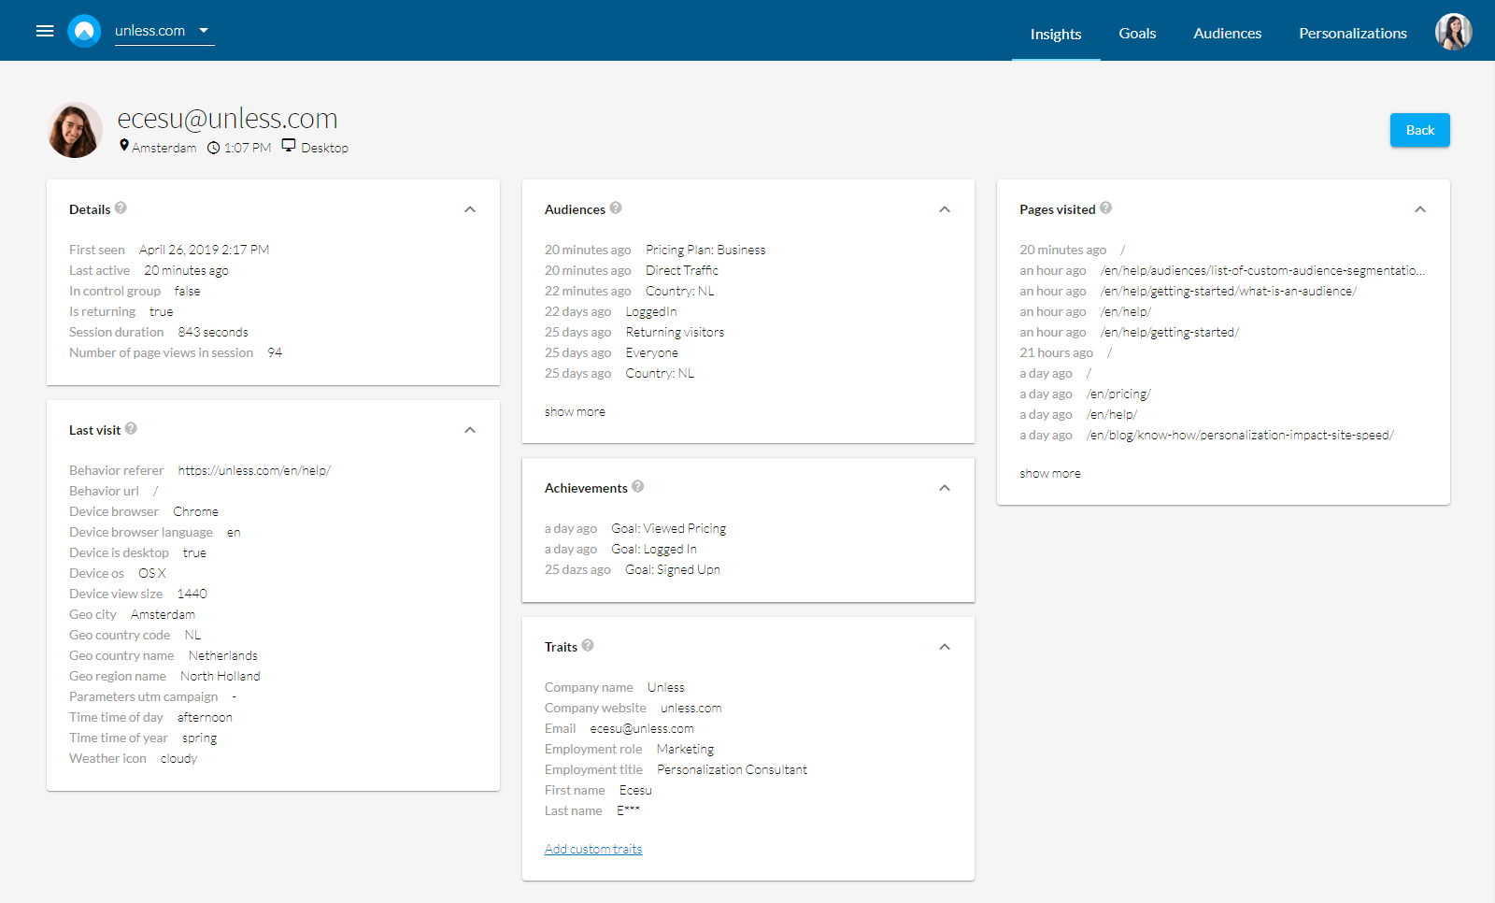Show more visited pages
The image size is (1495, 903).
(x=1050, y=473)
